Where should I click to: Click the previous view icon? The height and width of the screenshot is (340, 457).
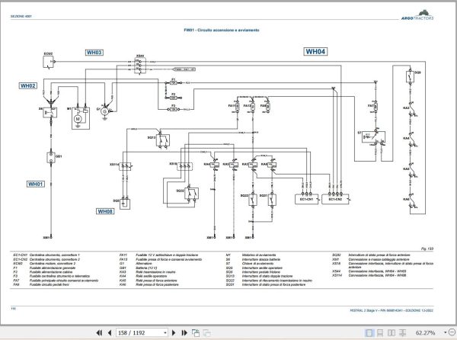(x=196, y=332)
